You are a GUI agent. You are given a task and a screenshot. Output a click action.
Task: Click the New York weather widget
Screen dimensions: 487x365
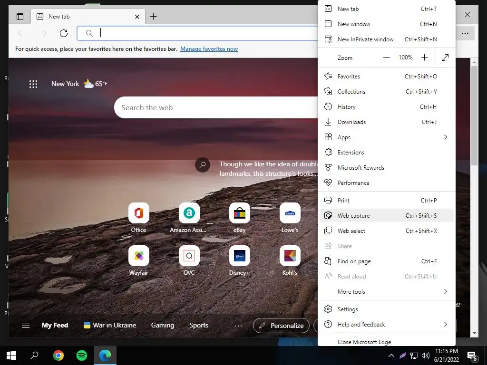point(79,84)
